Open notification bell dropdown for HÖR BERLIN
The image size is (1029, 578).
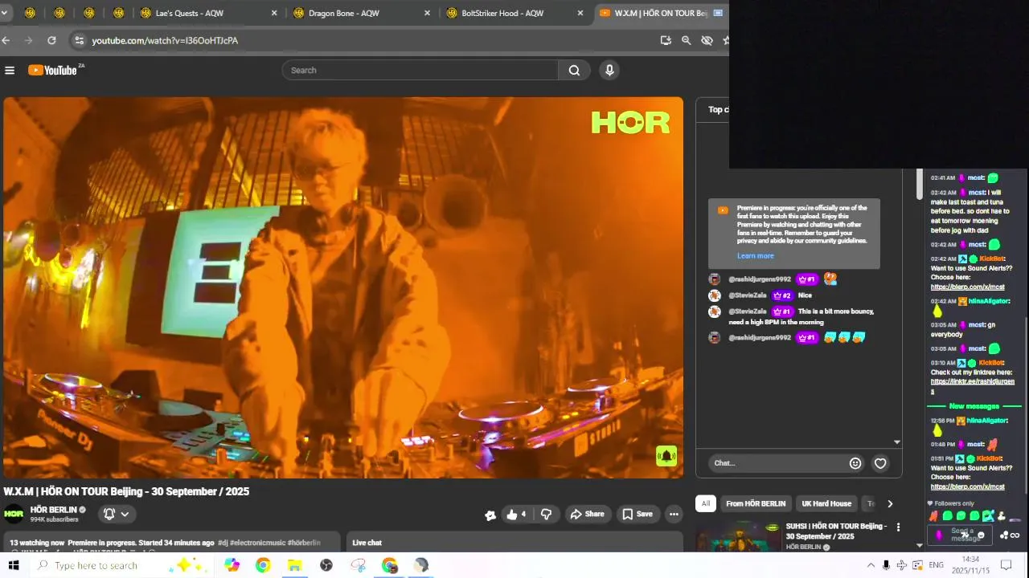click(117, 514)
